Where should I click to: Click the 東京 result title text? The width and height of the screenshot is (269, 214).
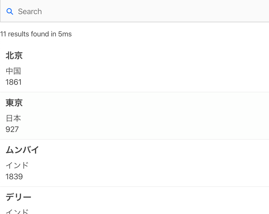pyautogui.click(x=14, y=103)
